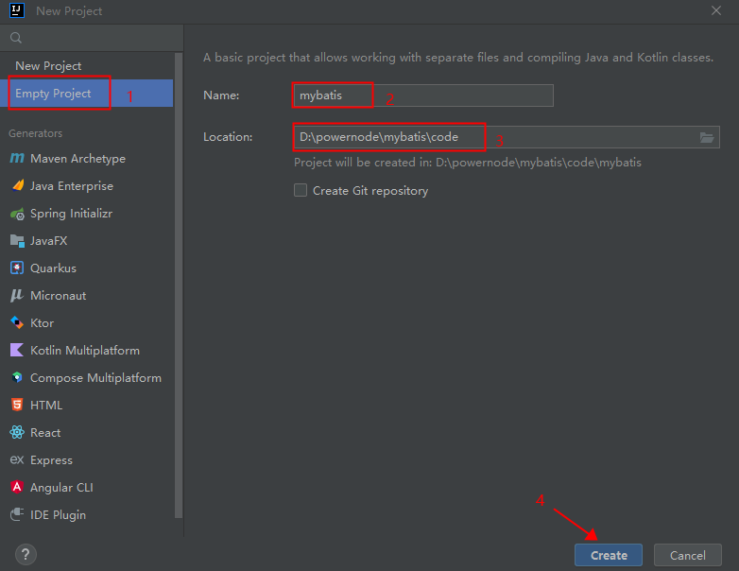Select the Java Enterprise icon
Viewport: 739px width, 571px height.
[x=17, y=186]
